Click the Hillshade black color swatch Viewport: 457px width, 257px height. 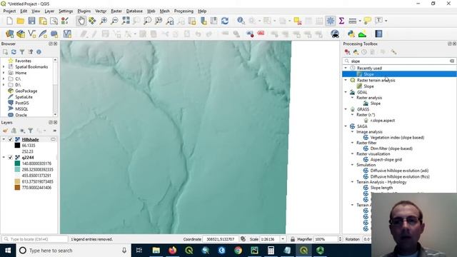17,146
